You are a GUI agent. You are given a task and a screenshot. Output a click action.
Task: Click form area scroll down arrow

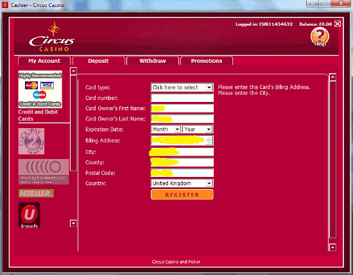pos(332,247)
